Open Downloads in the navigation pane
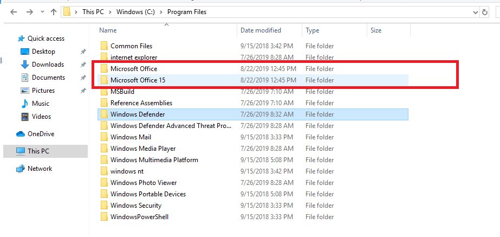Viewport: 500px width, 237px height. tap(48, 65)
